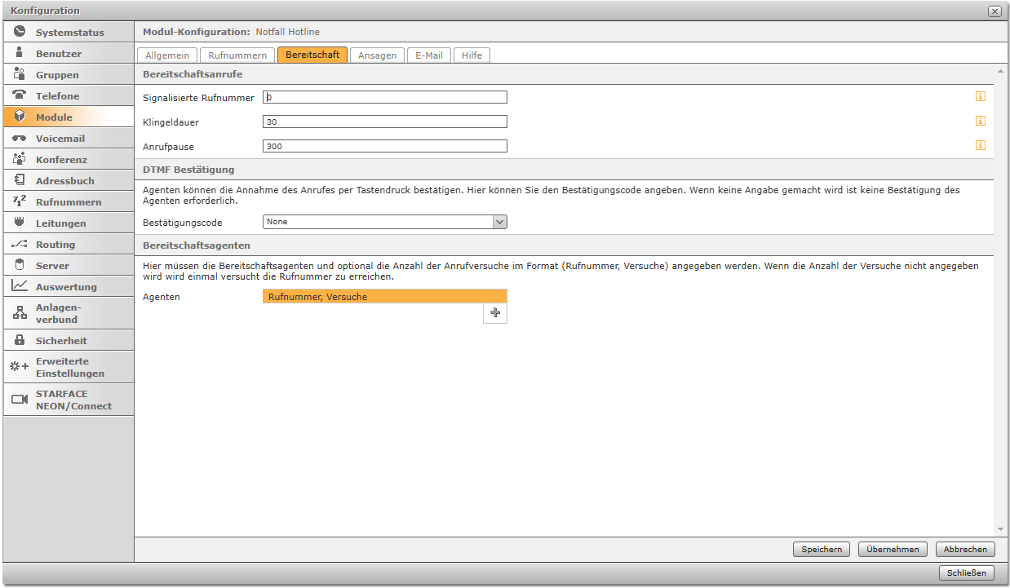The width and height of the screenshot is (1010, 588).
Task: Open the Routing section in sidebar
Action: pyautogui.click(x=55, y=244)
